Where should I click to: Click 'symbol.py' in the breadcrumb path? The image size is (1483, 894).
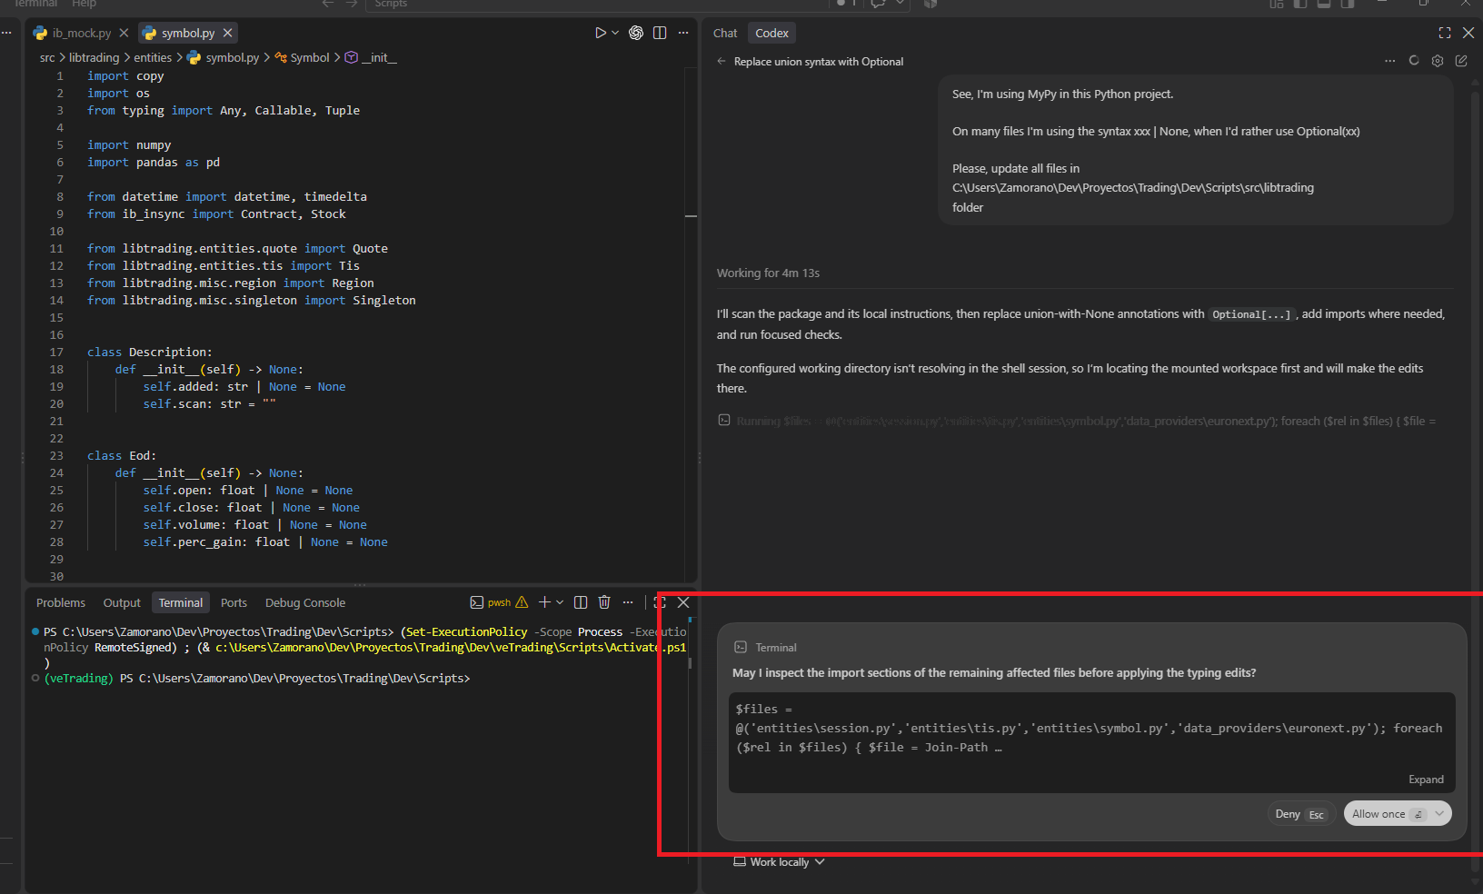coord(232,57)
